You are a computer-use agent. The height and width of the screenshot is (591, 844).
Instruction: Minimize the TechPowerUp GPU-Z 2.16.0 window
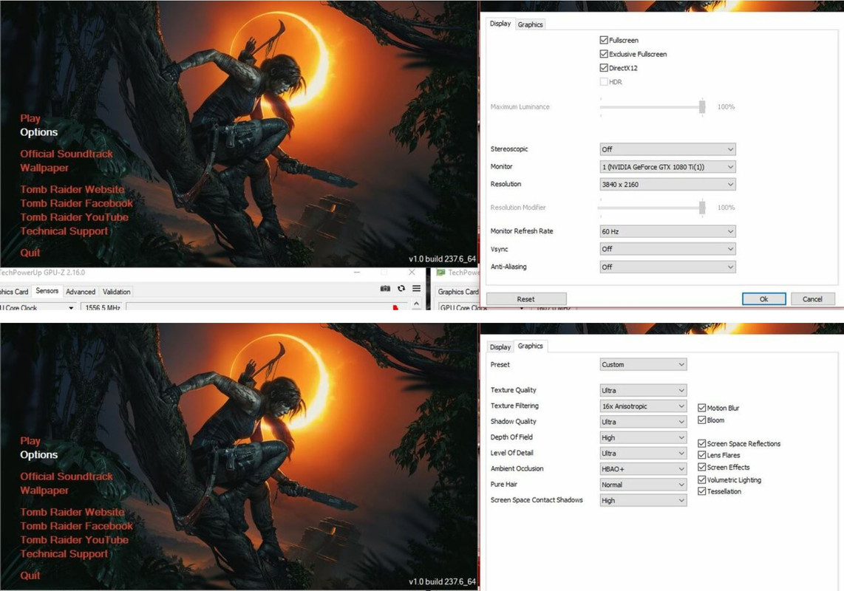point(357,273)
